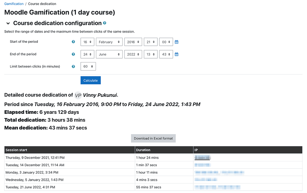Click duration cell 1 hour 24 mins

[164, 157]
